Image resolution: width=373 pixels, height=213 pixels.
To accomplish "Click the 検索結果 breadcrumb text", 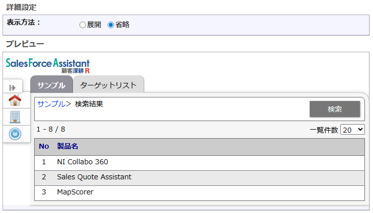I will (89, 104).
